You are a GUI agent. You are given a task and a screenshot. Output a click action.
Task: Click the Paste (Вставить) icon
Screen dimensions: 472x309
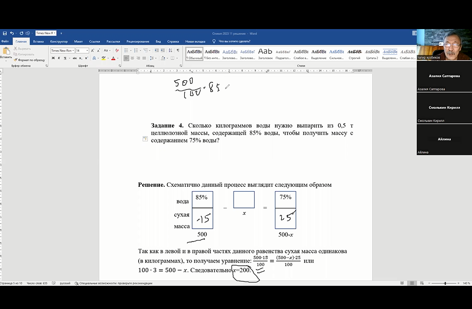[6, 51]
